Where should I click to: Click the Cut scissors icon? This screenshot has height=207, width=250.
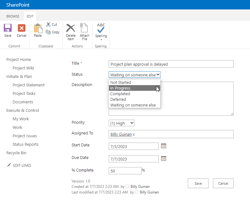tap(48, 25)
